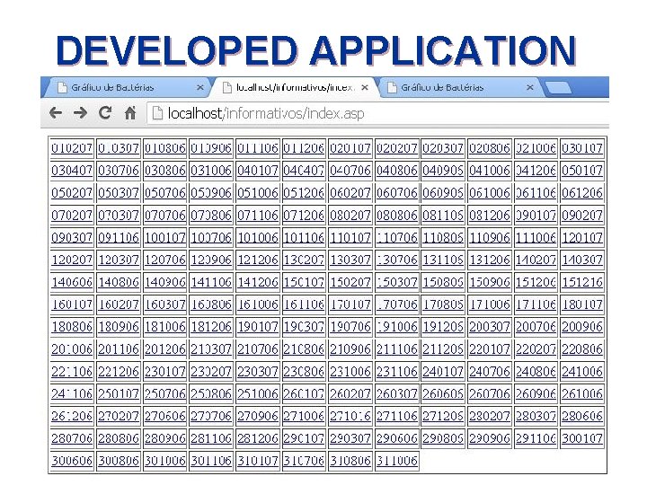647x485 pixels.
Task: Visit the 150207 link
Action: (x=350, y=282)
